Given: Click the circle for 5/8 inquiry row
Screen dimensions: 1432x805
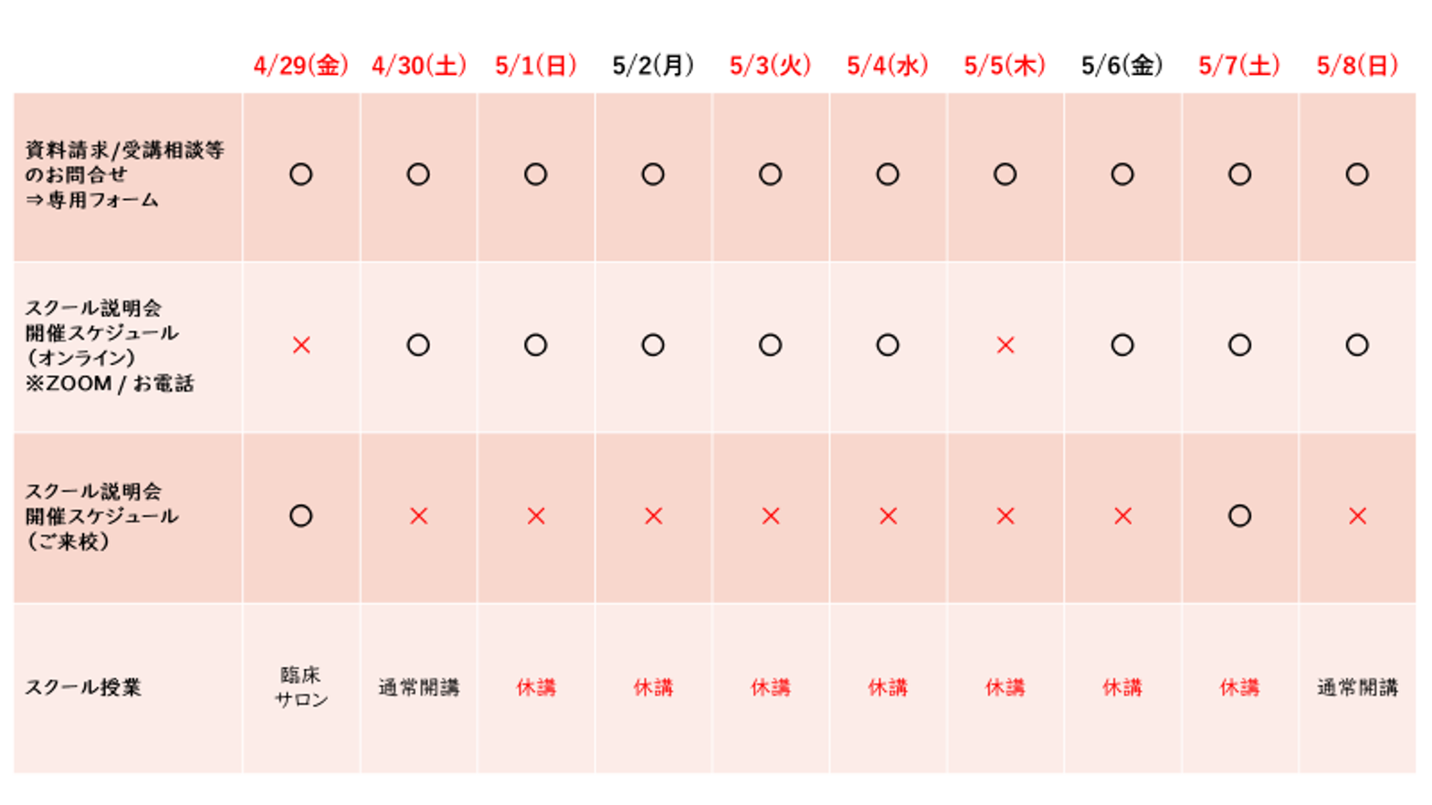Looking at the screenshot, I should click(1357, 174).
